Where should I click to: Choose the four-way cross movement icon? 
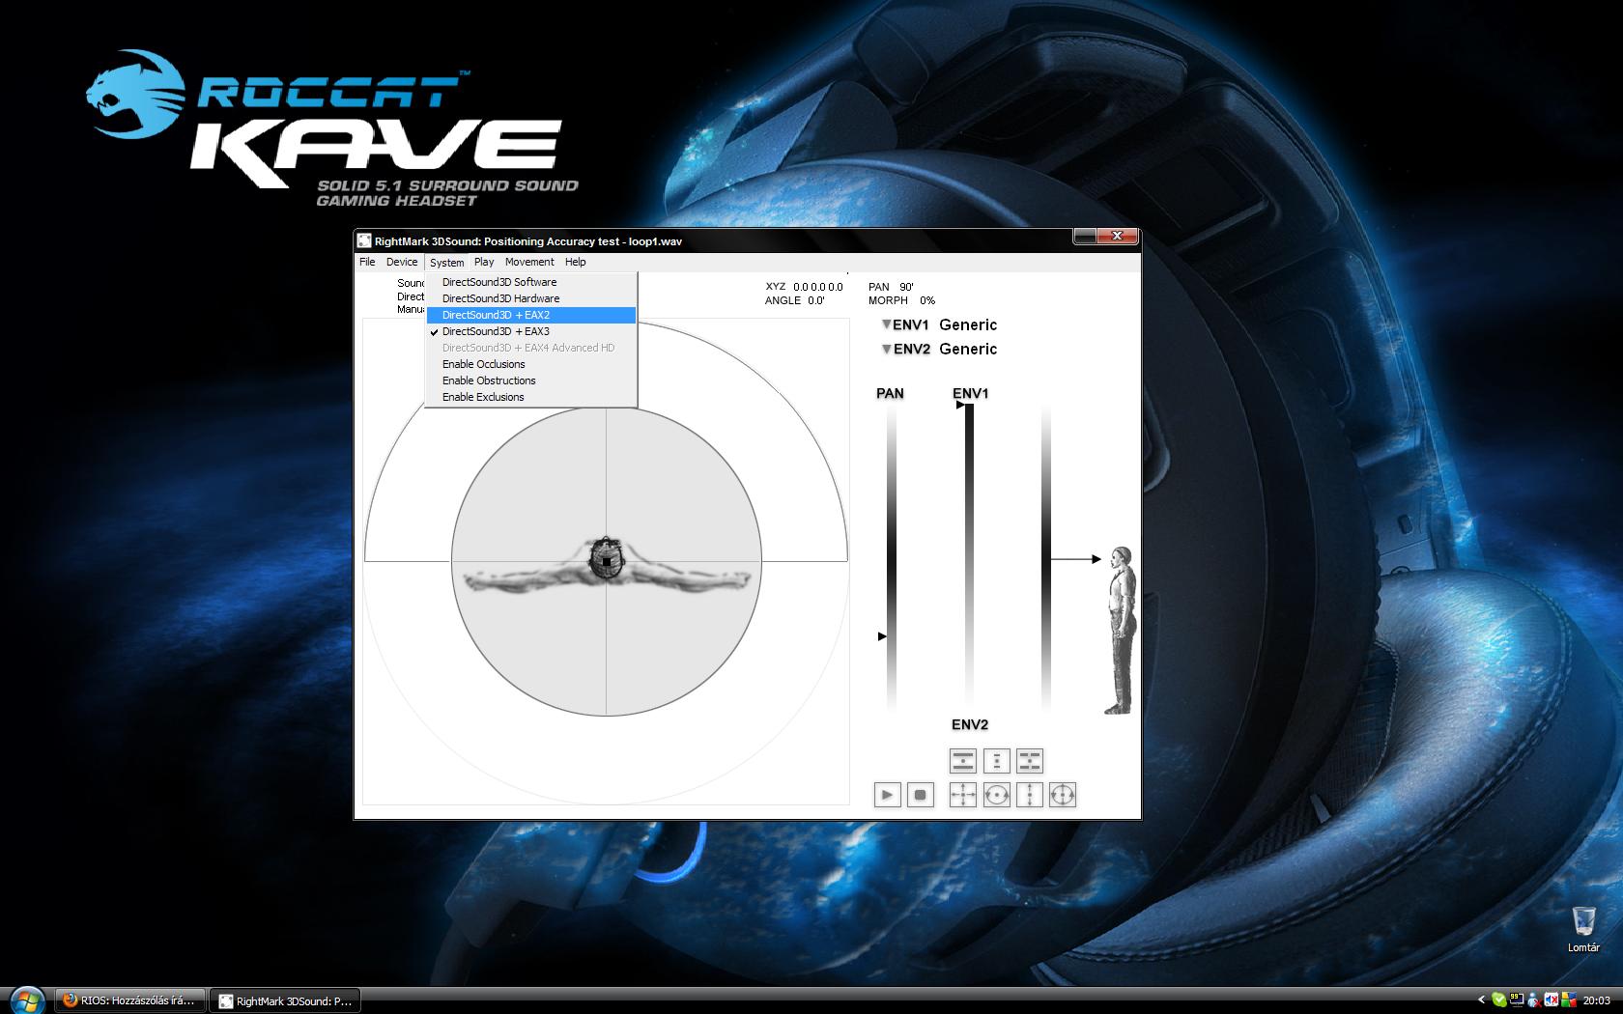click(x=963, y=795)
